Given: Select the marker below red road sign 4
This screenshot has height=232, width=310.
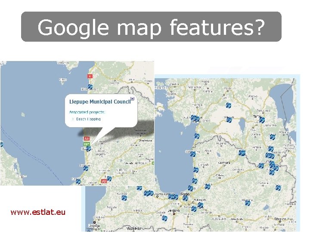Looking at the screenshot, I should (x=90, y=87).
